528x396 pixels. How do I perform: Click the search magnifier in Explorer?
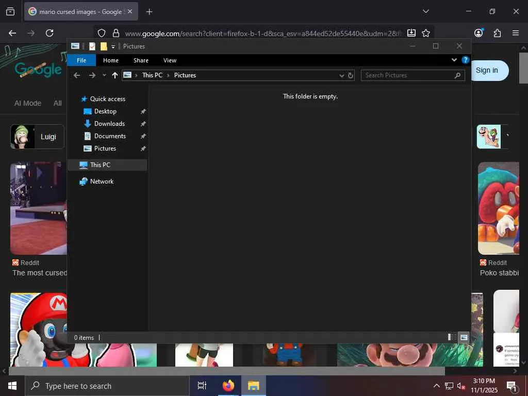[457, 75]
